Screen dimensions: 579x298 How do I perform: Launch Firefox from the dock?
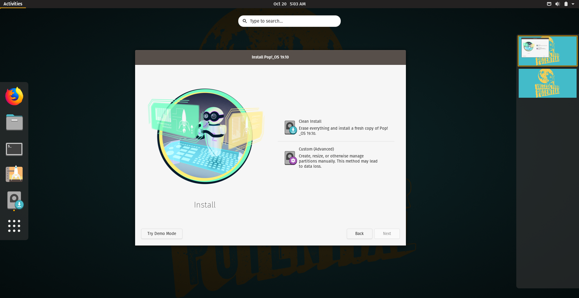tap(14, 96)
